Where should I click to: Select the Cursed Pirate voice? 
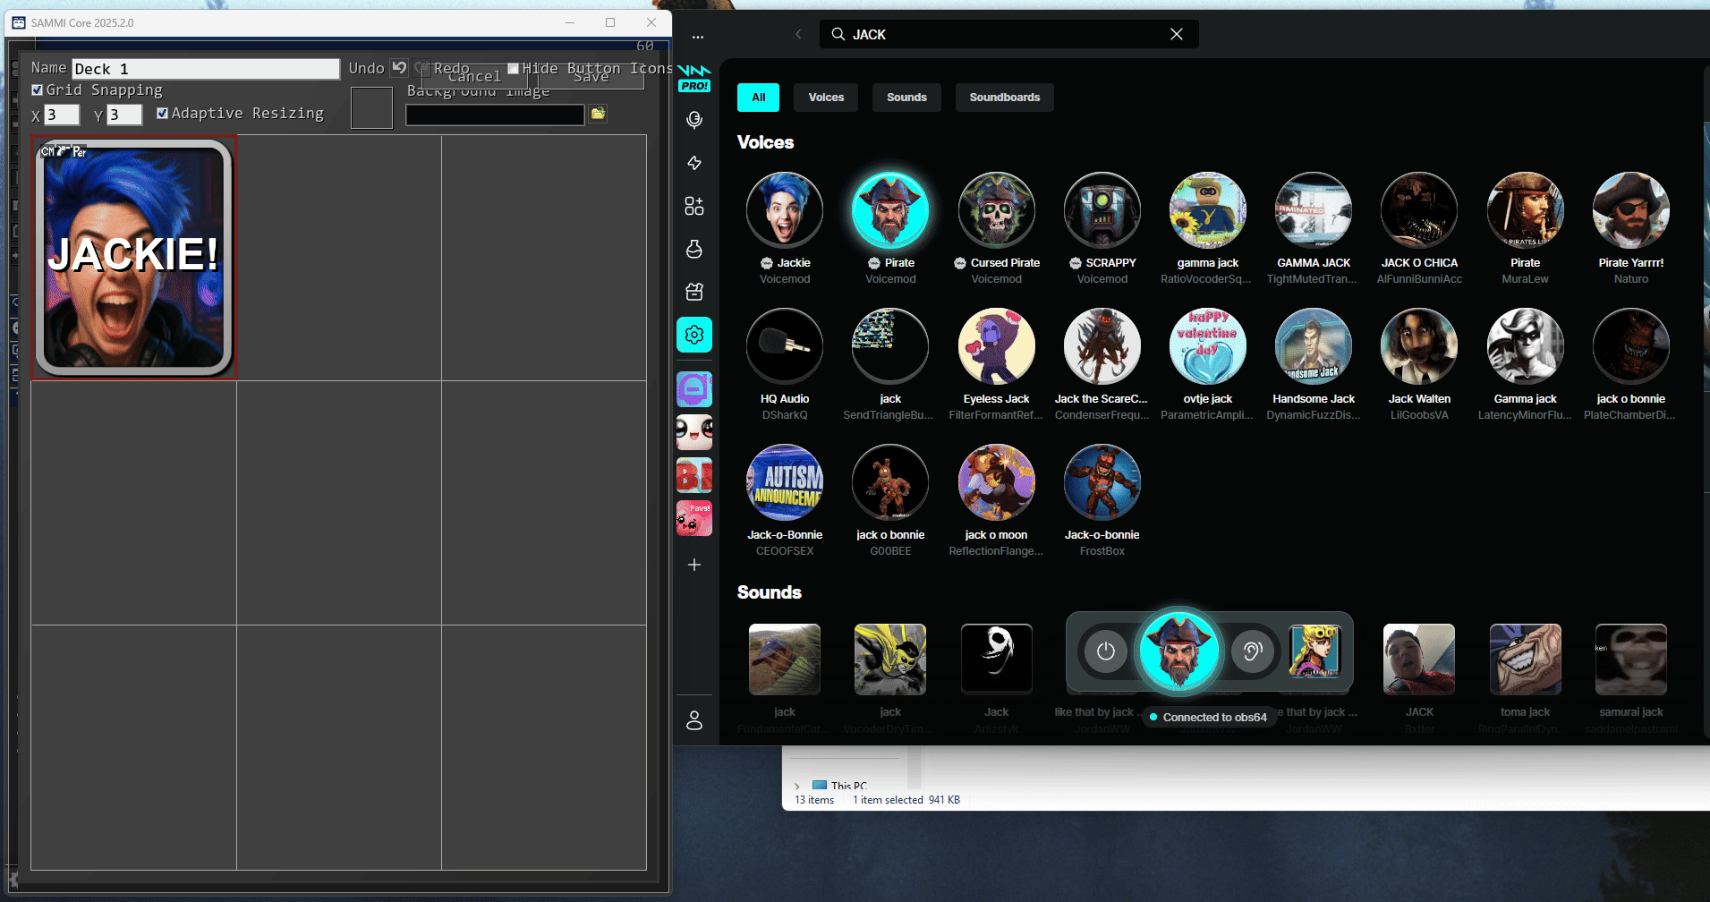pos(996,211)
